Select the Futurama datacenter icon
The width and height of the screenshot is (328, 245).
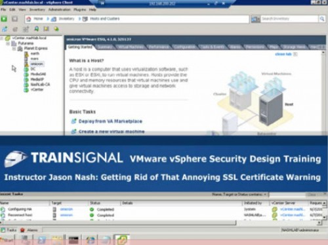point(14,43)
